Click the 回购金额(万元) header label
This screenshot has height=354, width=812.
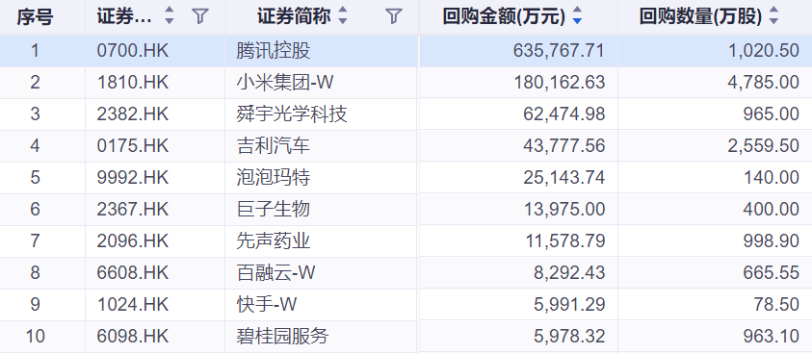504,17
